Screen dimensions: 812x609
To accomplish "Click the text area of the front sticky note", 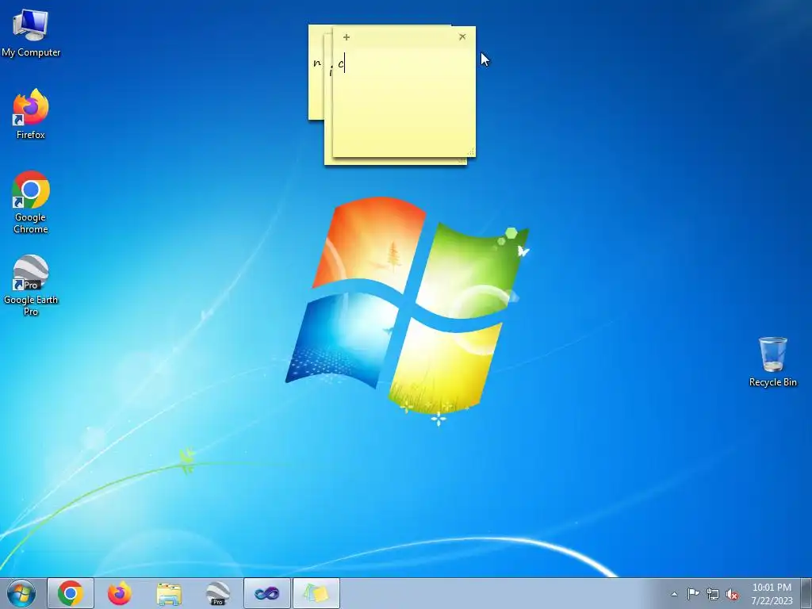I will point(404,101).
